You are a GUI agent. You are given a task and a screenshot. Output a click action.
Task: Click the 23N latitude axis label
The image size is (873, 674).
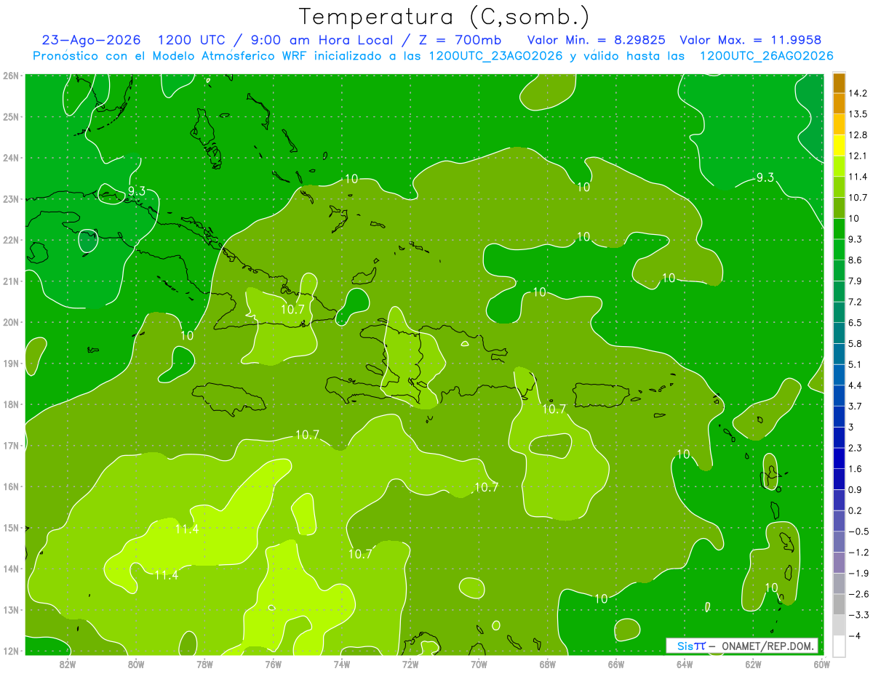coord(11,198)
